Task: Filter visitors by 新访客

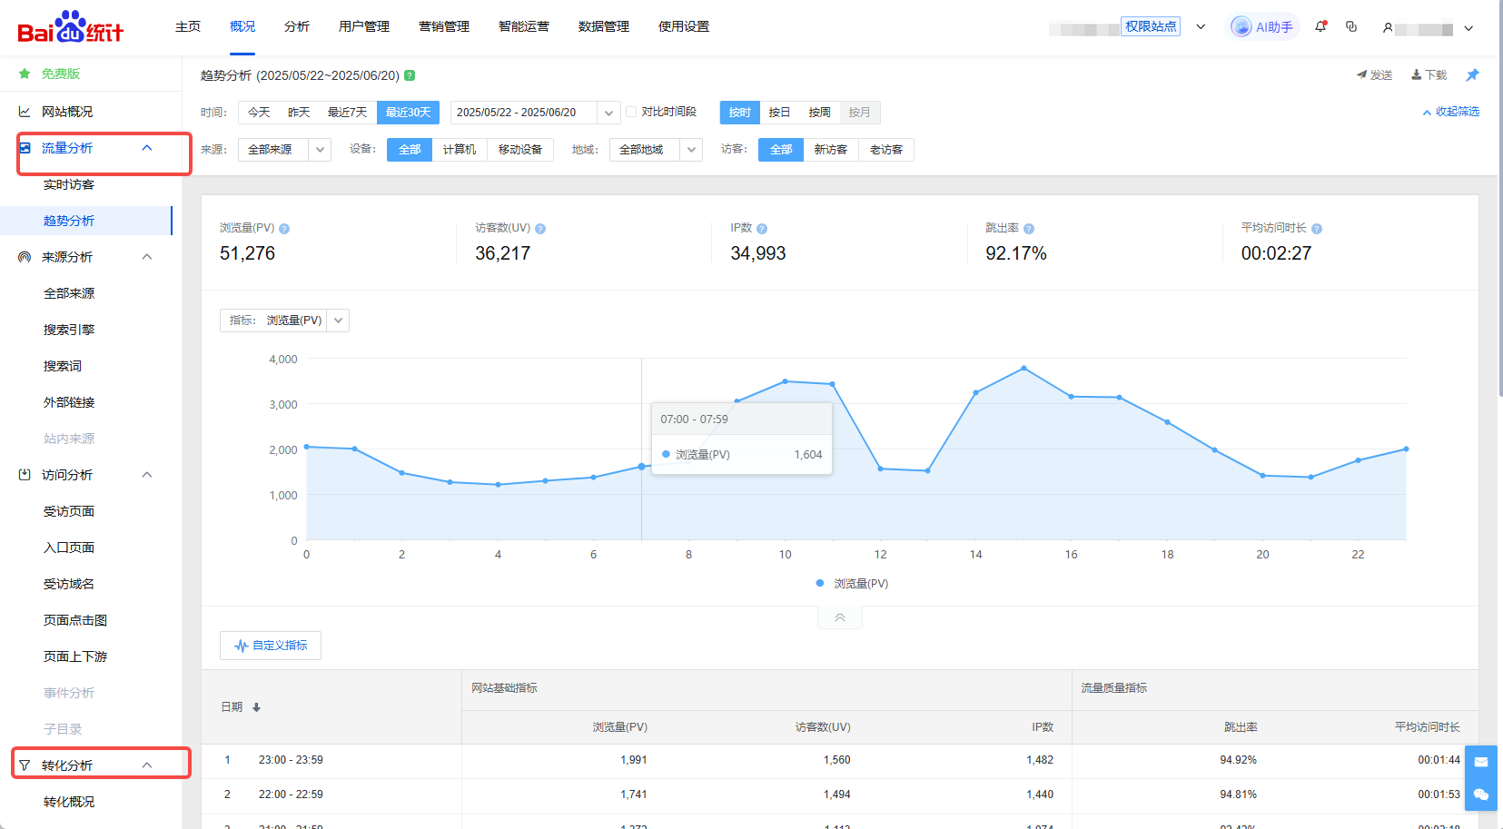Action: coord(830,150)
